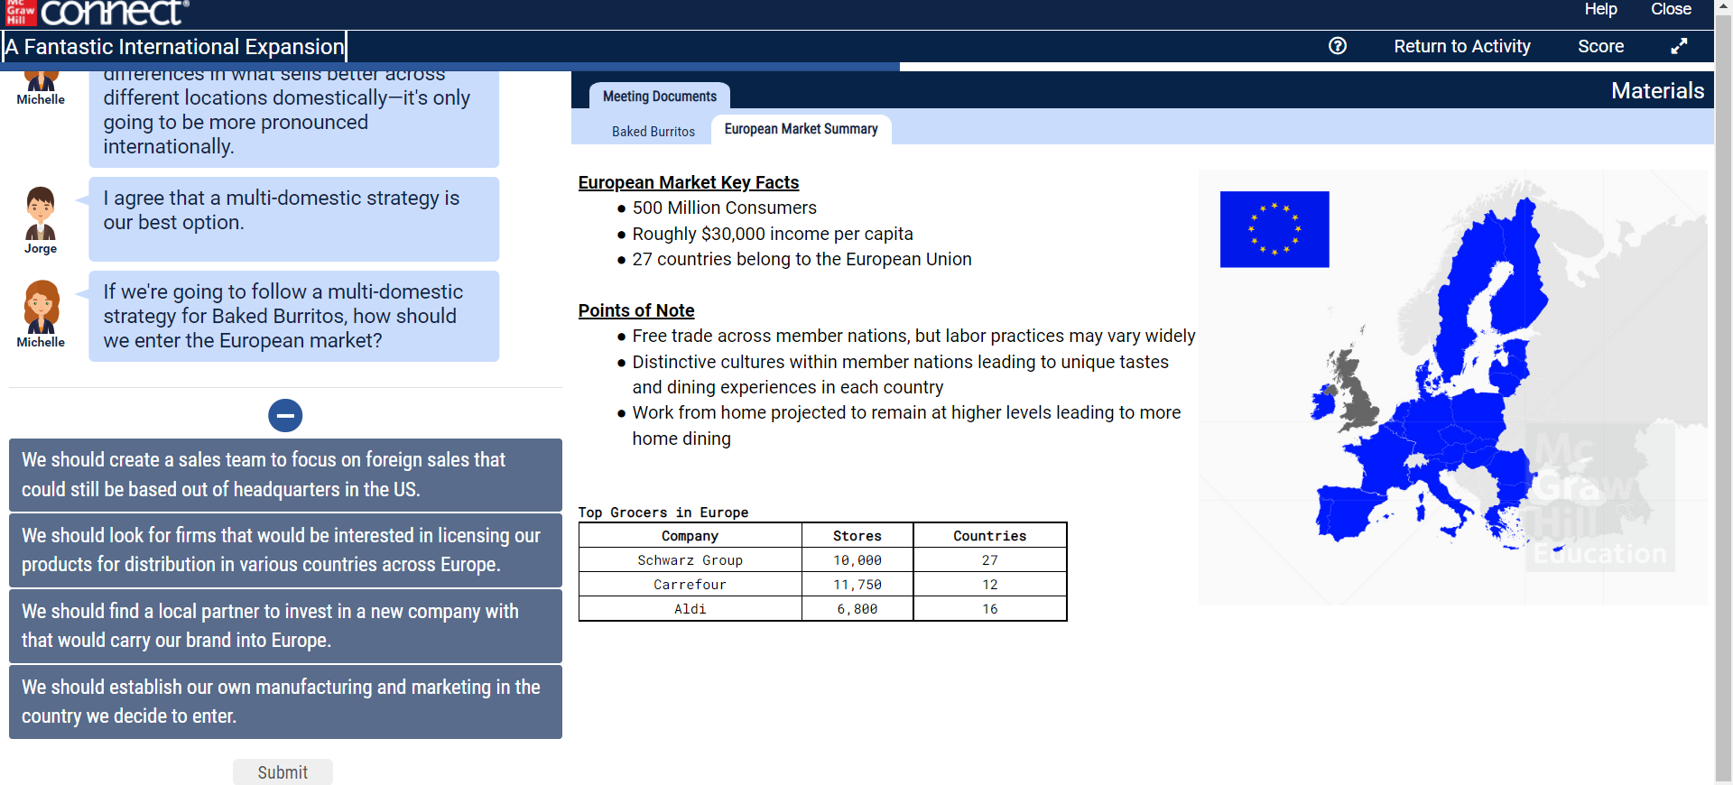Viewport: 1733px width, 785px height.
Task: Click the activity progress bar
Action: pyautogui.click(x=857, y=67)
